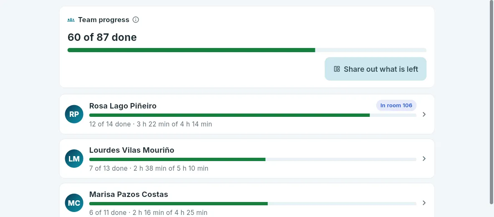Screen dimensions: 494x217
Task: Click the 60 of 87 done heading
Action: click(102, 37)
